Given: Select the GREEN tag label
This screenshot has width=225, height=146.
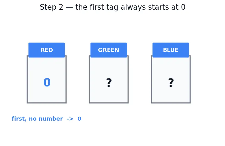Looking at the screenshot, I should tap(109, 50).
